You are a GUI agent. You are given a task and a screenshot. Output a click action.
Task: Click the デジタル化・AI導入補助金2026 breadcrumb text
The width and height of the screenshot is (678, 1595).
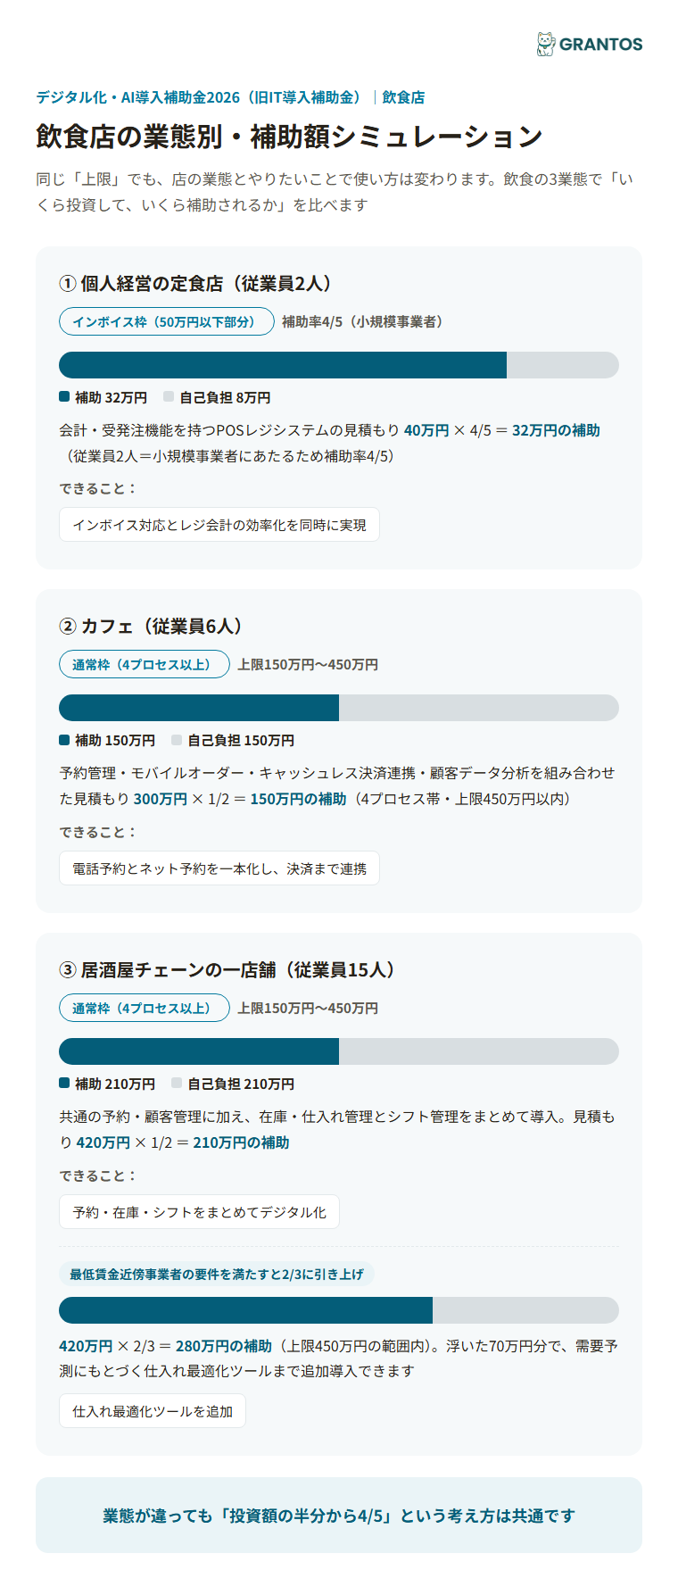(201, 97)
